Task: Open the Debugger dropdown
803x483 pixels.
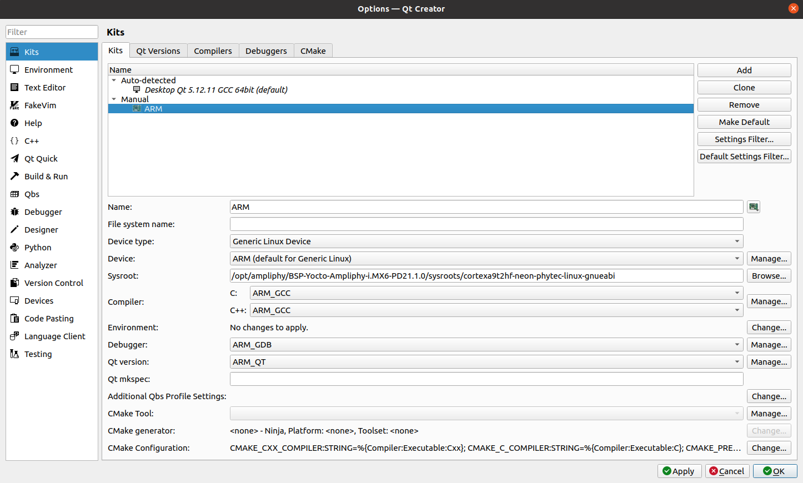Action: (486, 345)
